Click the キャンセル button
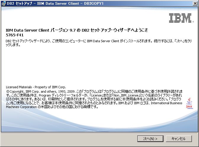Viewport: 199px width, 147px height. tap(179, 139)
